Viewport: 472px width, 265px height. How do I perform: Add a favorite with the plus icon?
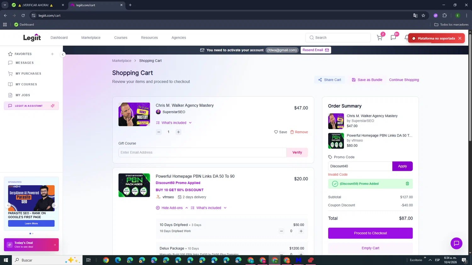point(52,54)
